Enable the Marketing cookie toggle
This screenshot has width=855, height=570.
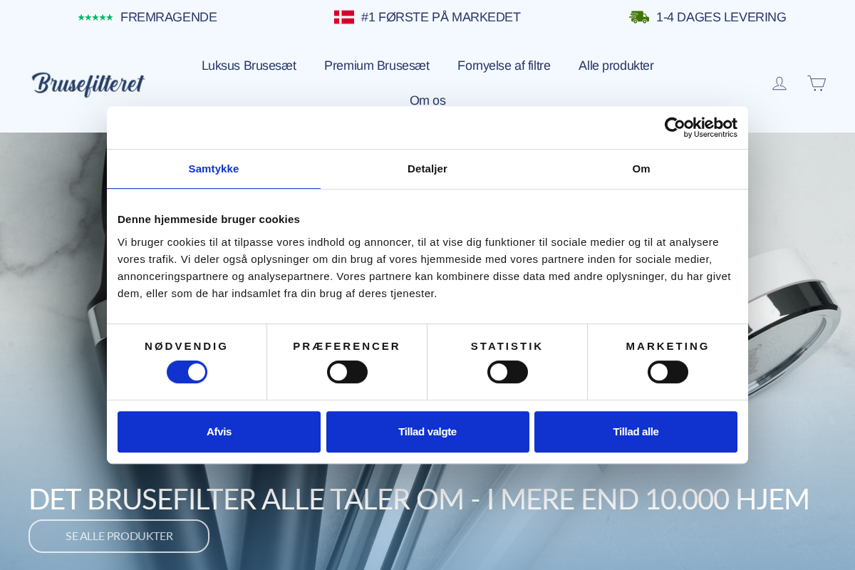(668, 371)
